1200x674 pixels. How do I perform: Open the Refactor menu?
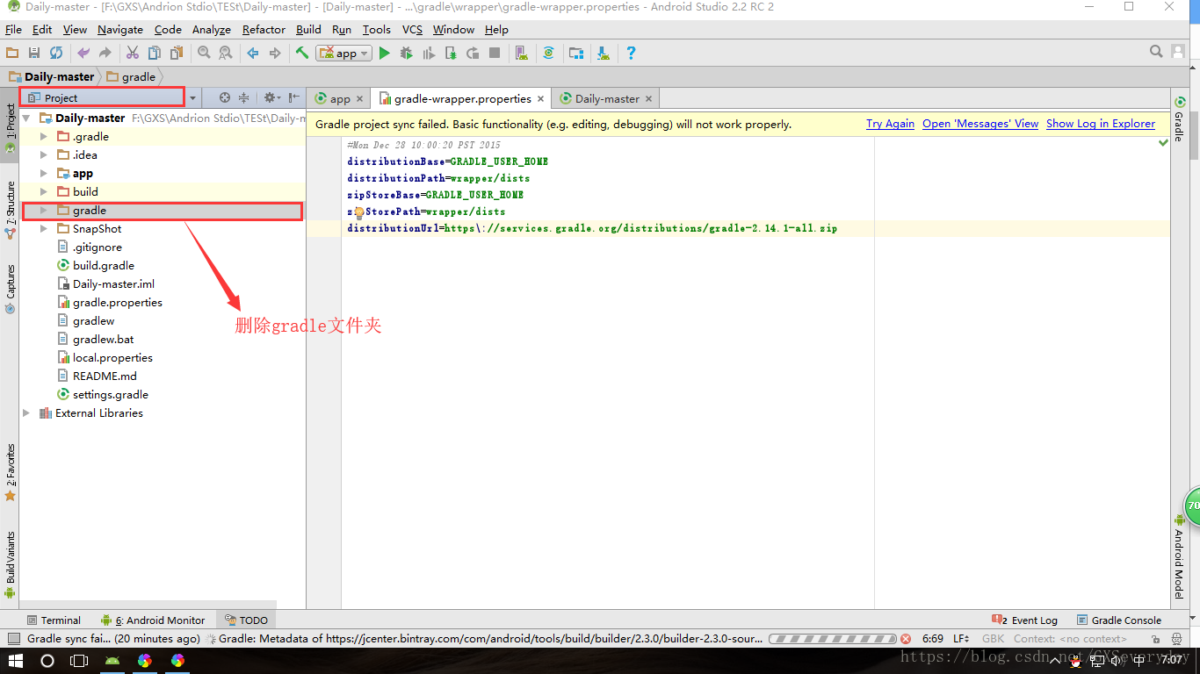click(x=264, y=29)
